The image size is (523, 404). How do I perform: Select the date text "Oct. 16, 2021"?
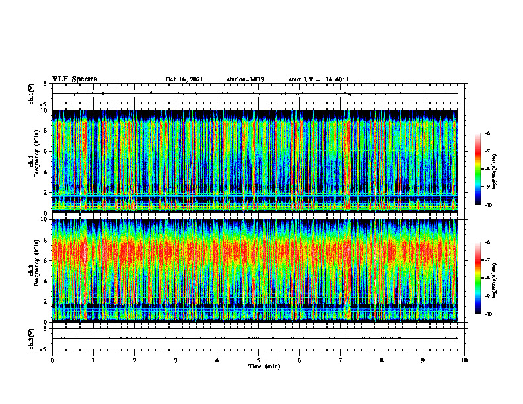coord(184,79)
